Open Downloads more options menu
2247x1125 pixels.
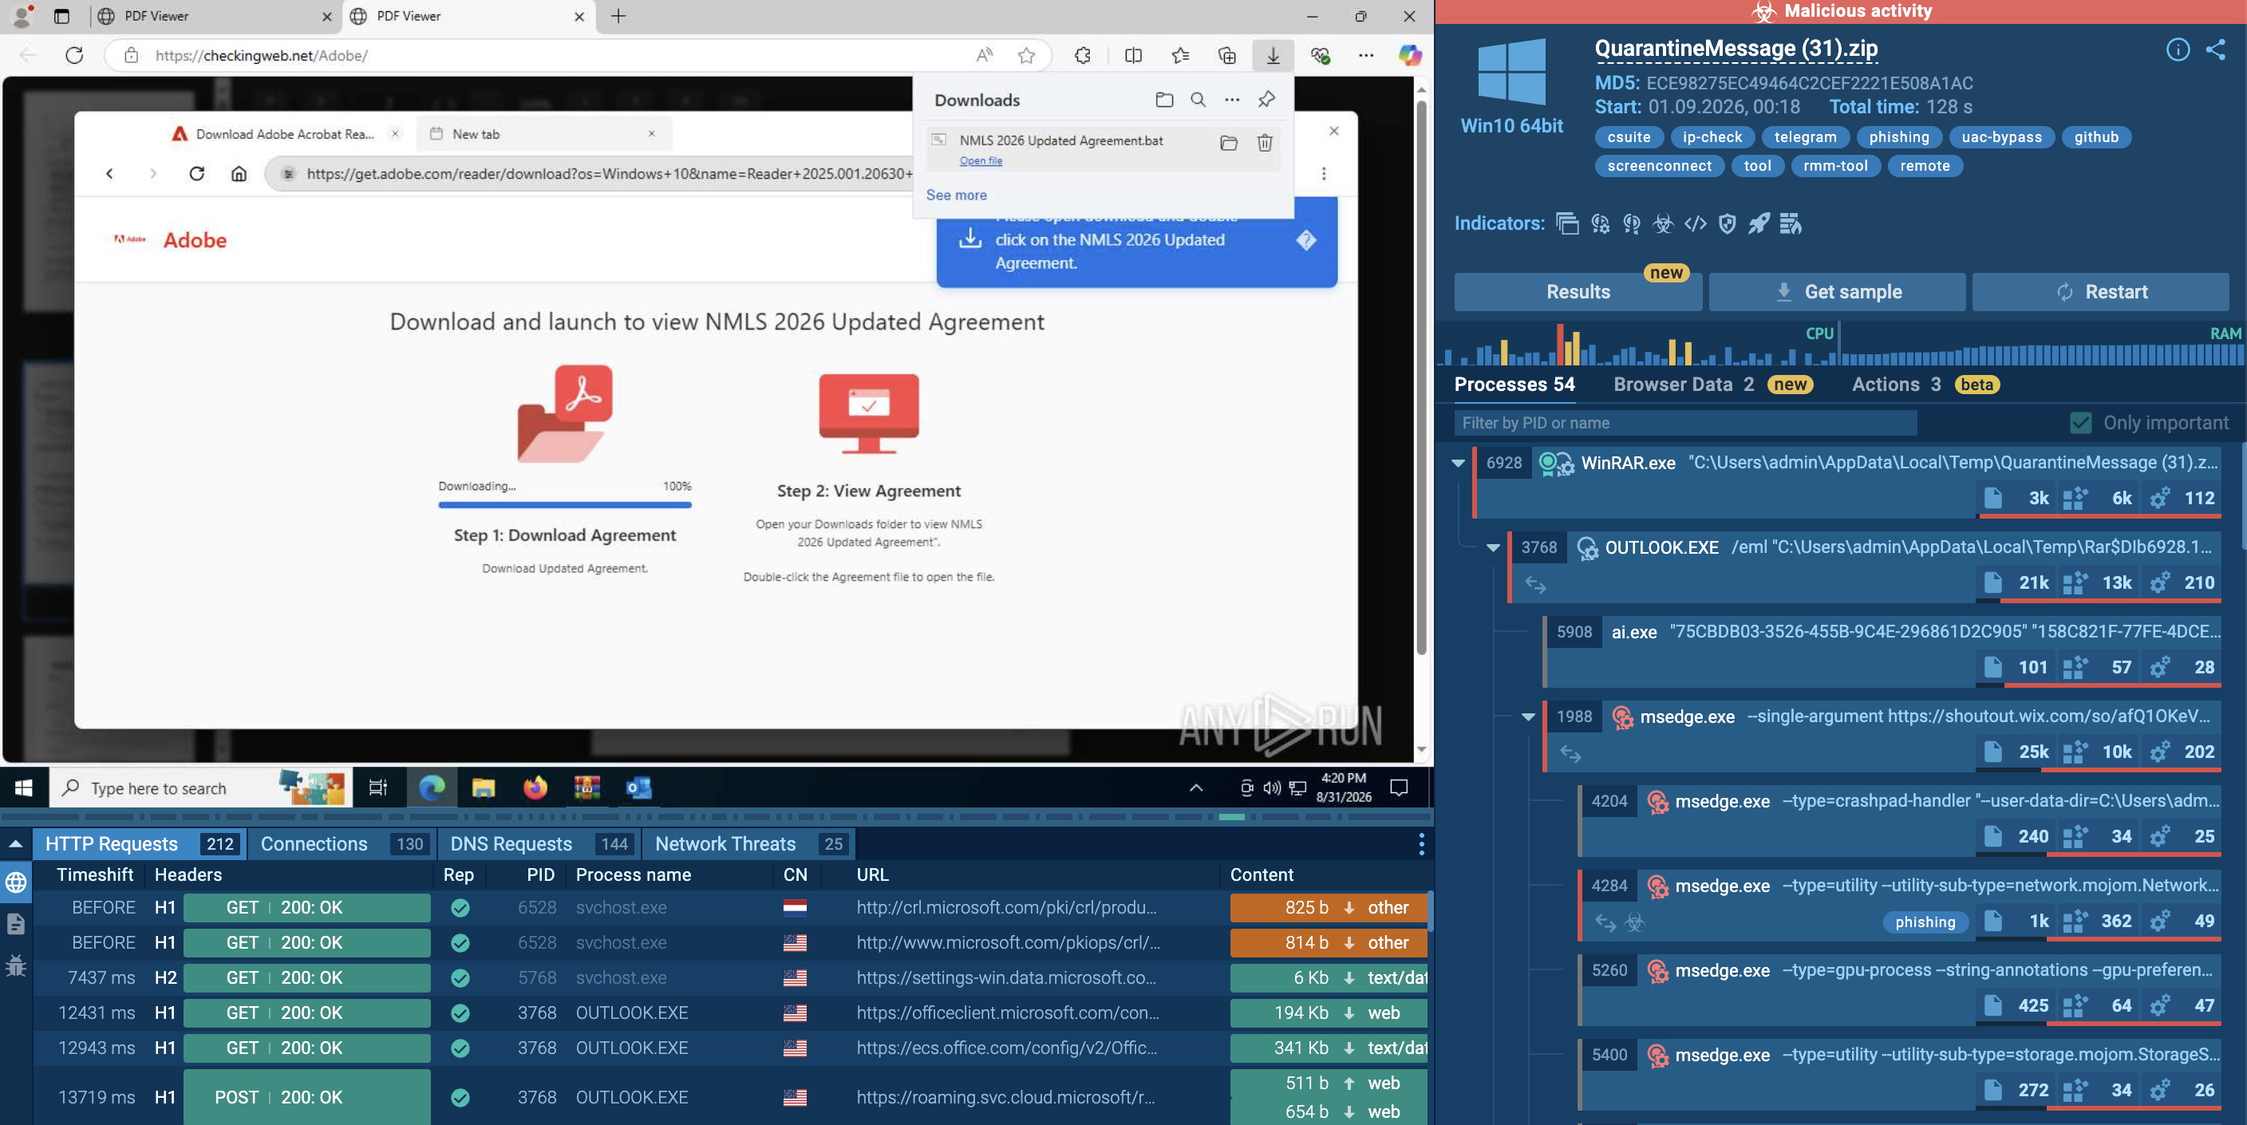1232,100
